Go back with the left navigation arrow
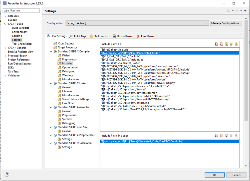Viewport: 250px width, 181px height. pyautogui.click(x=229, y=11)
